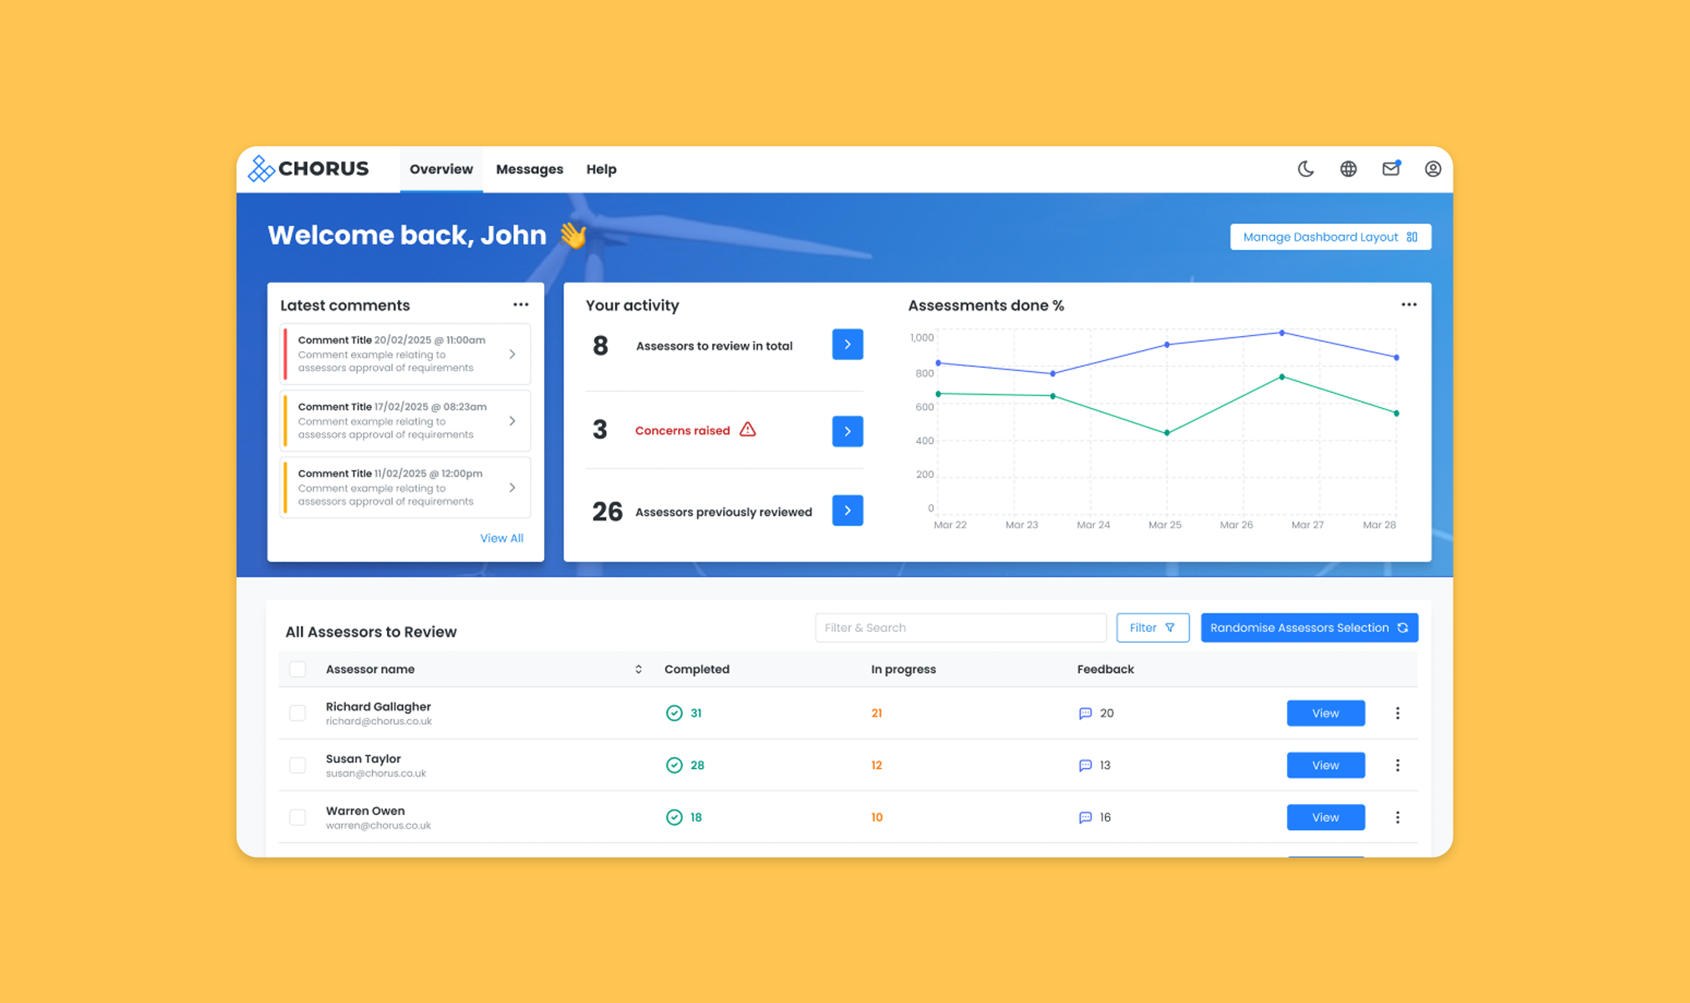Open Latest comments three-dot menu
The image size is (1690, 1003).
521,305
